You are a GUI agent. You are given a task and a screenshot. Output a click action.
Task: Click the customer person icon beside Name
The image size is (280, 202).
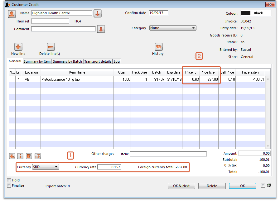click(12, 14)
